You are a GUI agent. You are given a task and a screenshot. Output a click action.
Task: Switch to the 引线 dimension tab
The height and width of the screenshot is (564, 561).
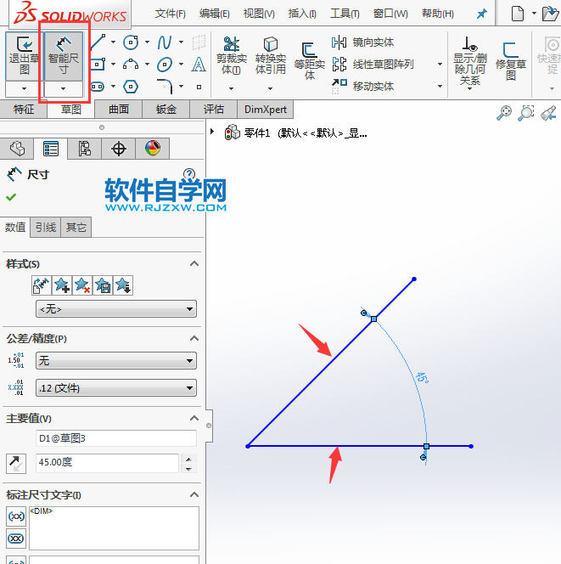pos(46,228)
